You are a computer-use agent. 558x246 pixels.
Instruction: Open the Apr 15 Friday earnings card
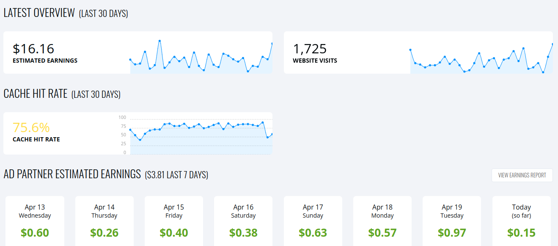point(174,220)
